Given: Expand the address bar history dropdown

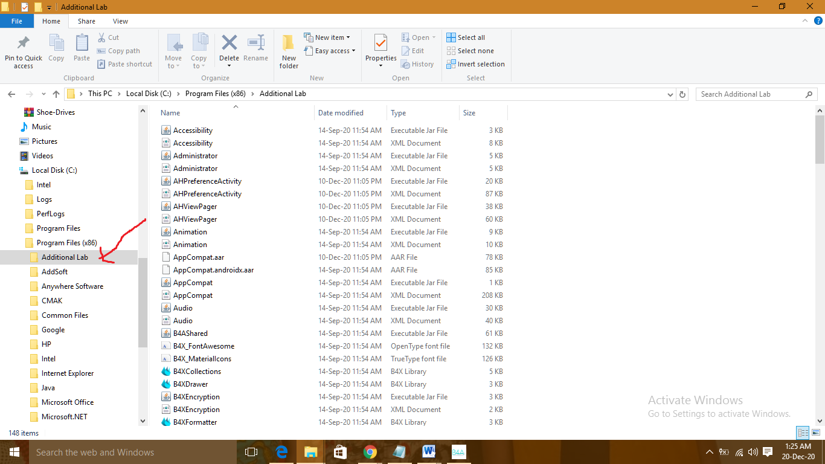Looking at the screenshot, I should [670, 94].
